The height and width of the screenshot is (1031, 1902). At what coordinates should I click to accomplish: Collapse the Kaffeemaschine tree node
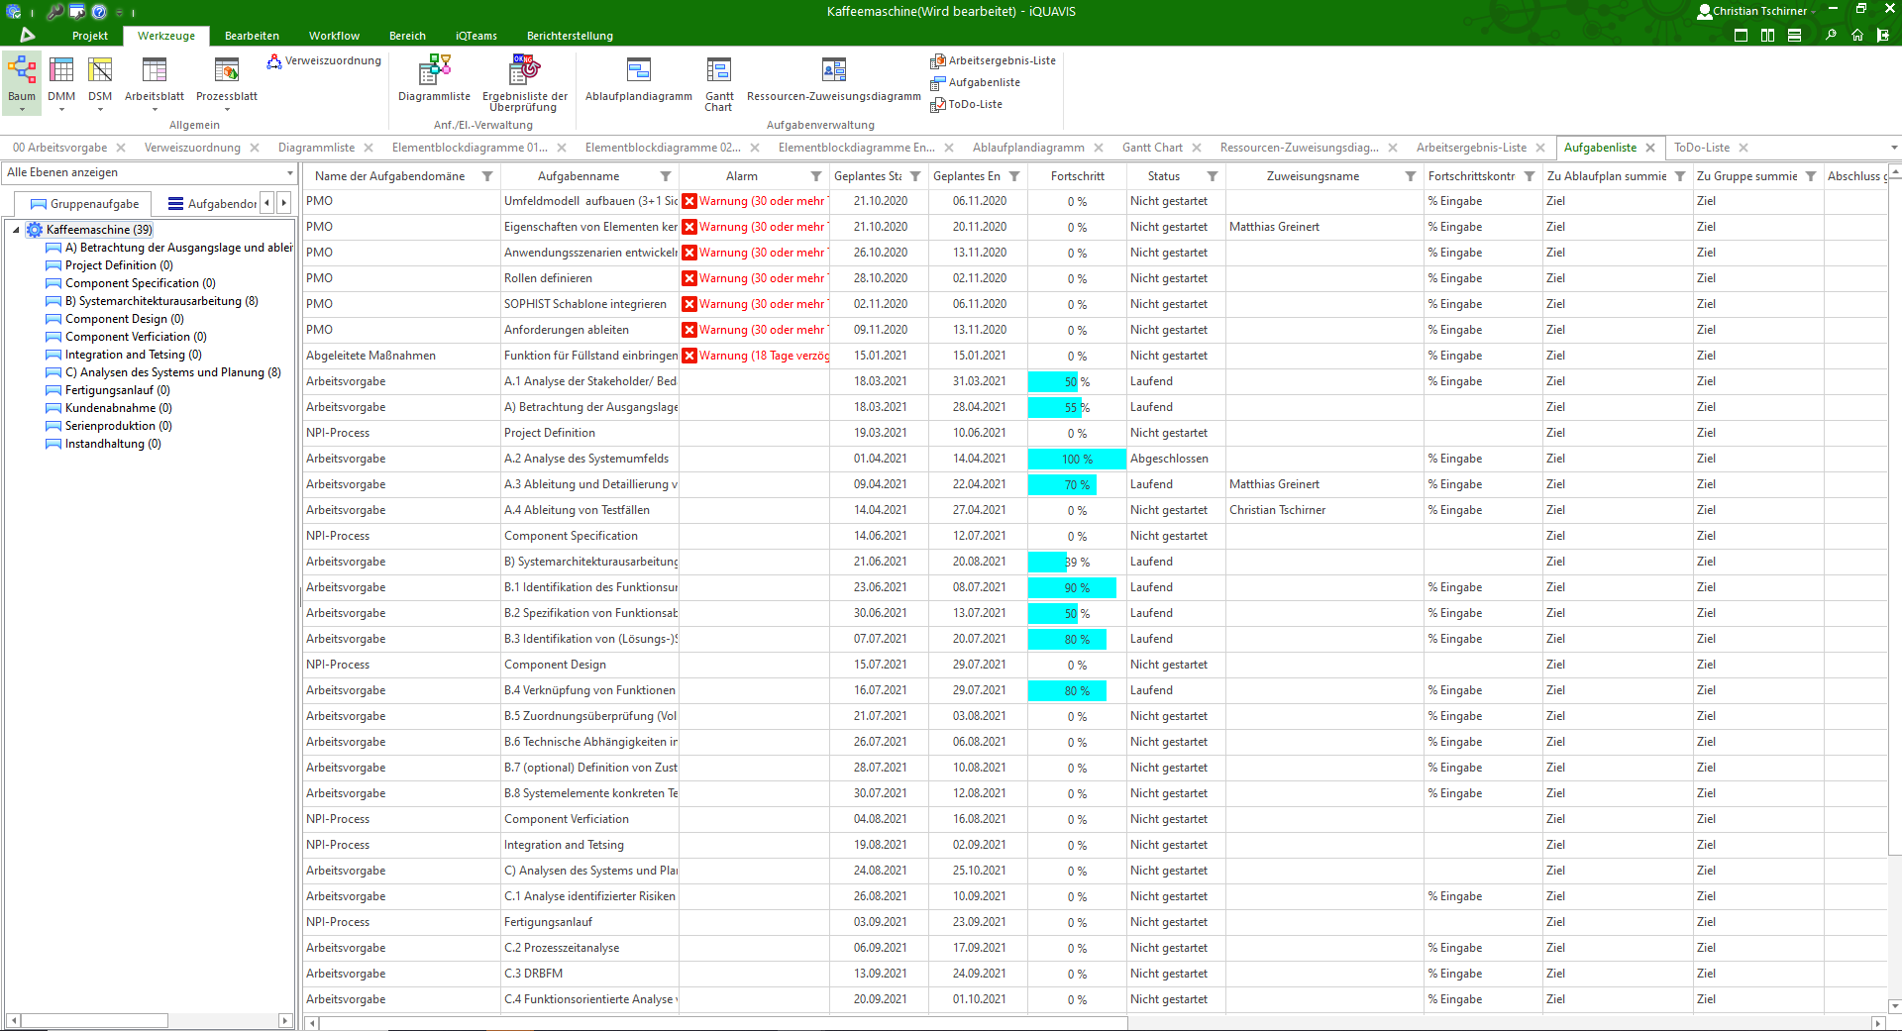coord(16,230)
